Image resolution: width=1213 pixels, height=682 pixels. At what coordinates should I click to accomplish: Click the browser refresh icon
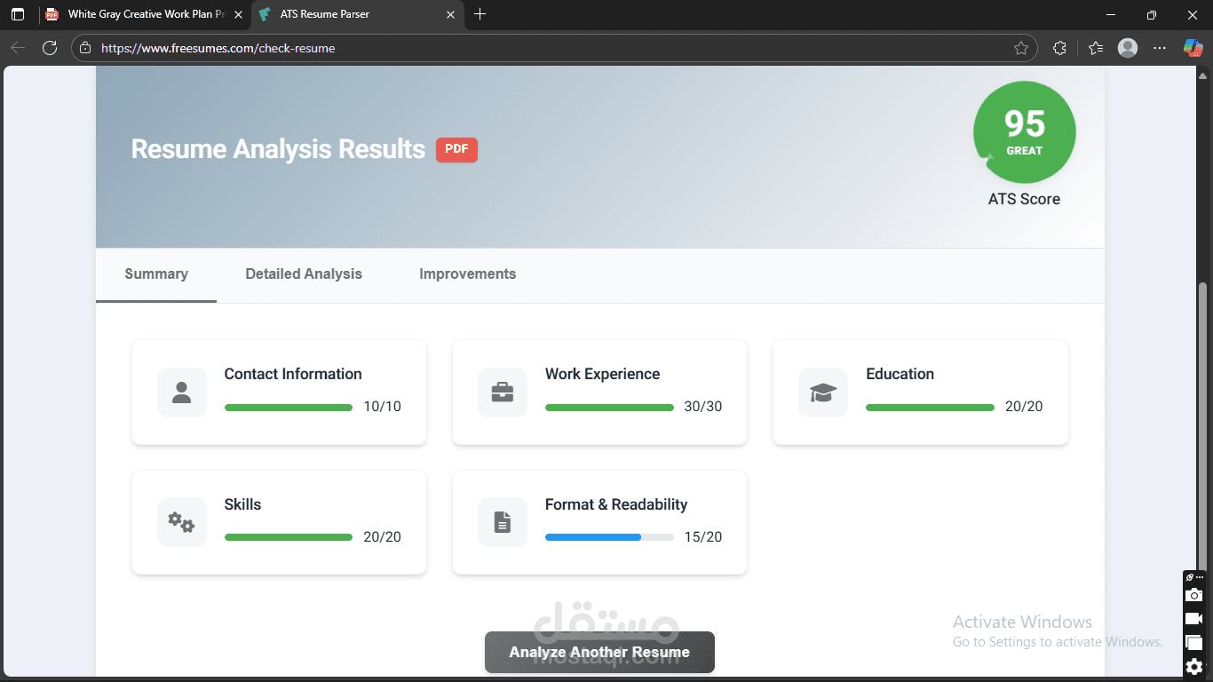tap(50, 48)
